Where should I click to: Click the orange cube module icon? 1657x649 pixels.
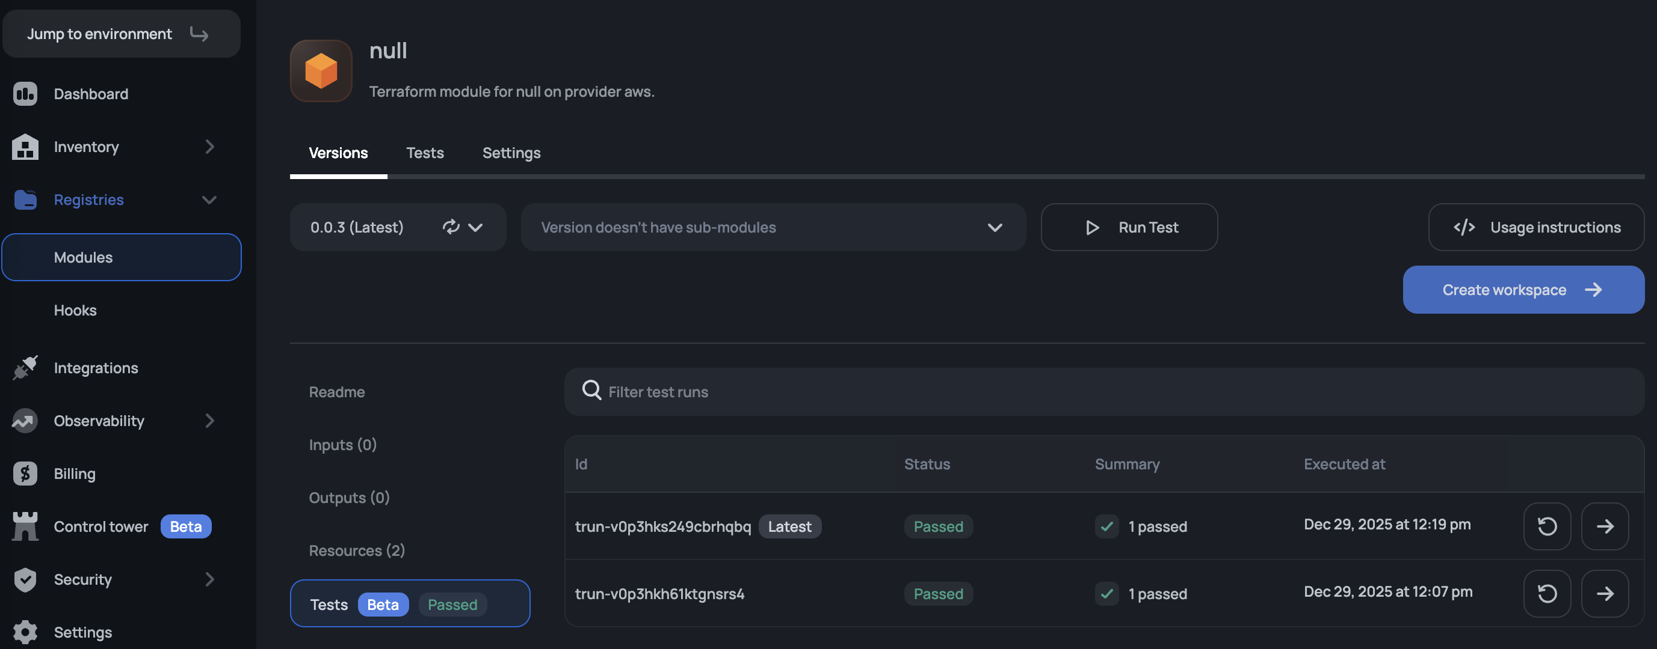click(x=321, y=71)
